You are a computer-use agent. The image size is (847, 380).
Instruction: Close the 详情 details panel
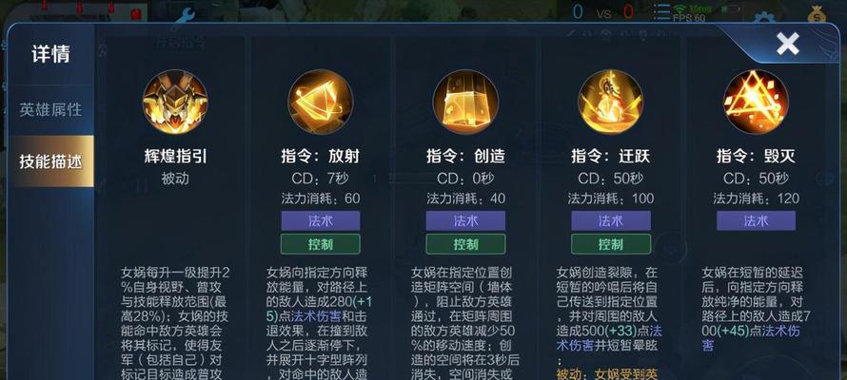[x=788, y=44]
